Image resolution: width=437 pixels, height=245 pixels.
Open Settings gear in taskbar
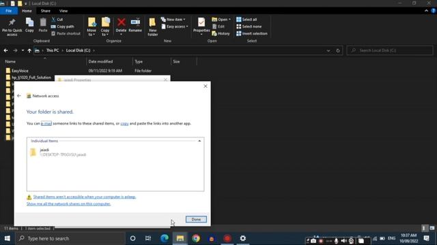point(243,238)
